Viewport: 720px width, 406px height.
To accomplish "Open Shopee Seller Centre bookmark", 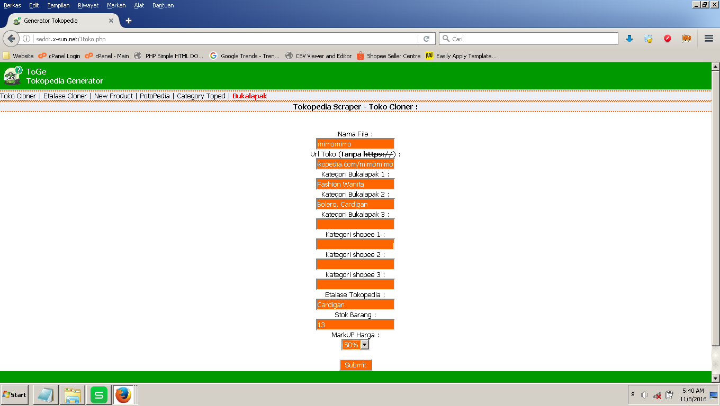I will 389,56.
